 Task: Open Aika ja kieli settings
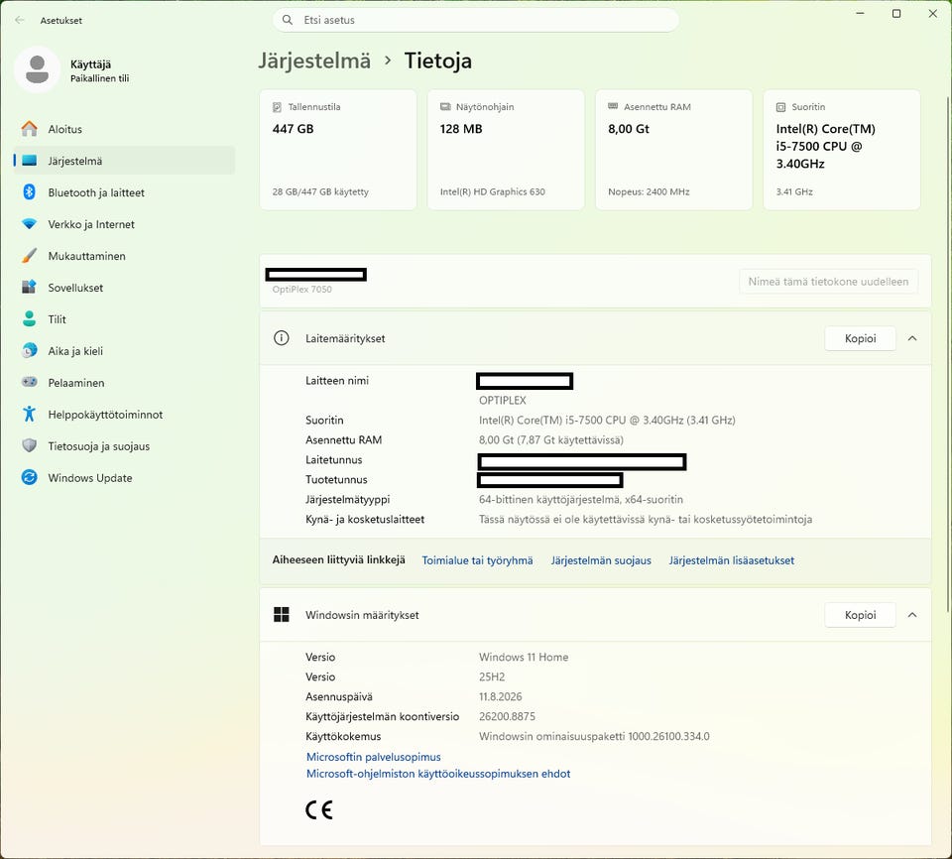pyautogui.click(x=124, y=350)
